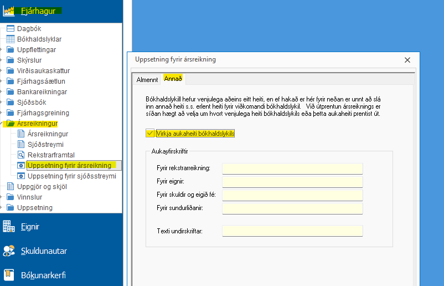Click the Fyrir eignir text field

tap(292, 182)
